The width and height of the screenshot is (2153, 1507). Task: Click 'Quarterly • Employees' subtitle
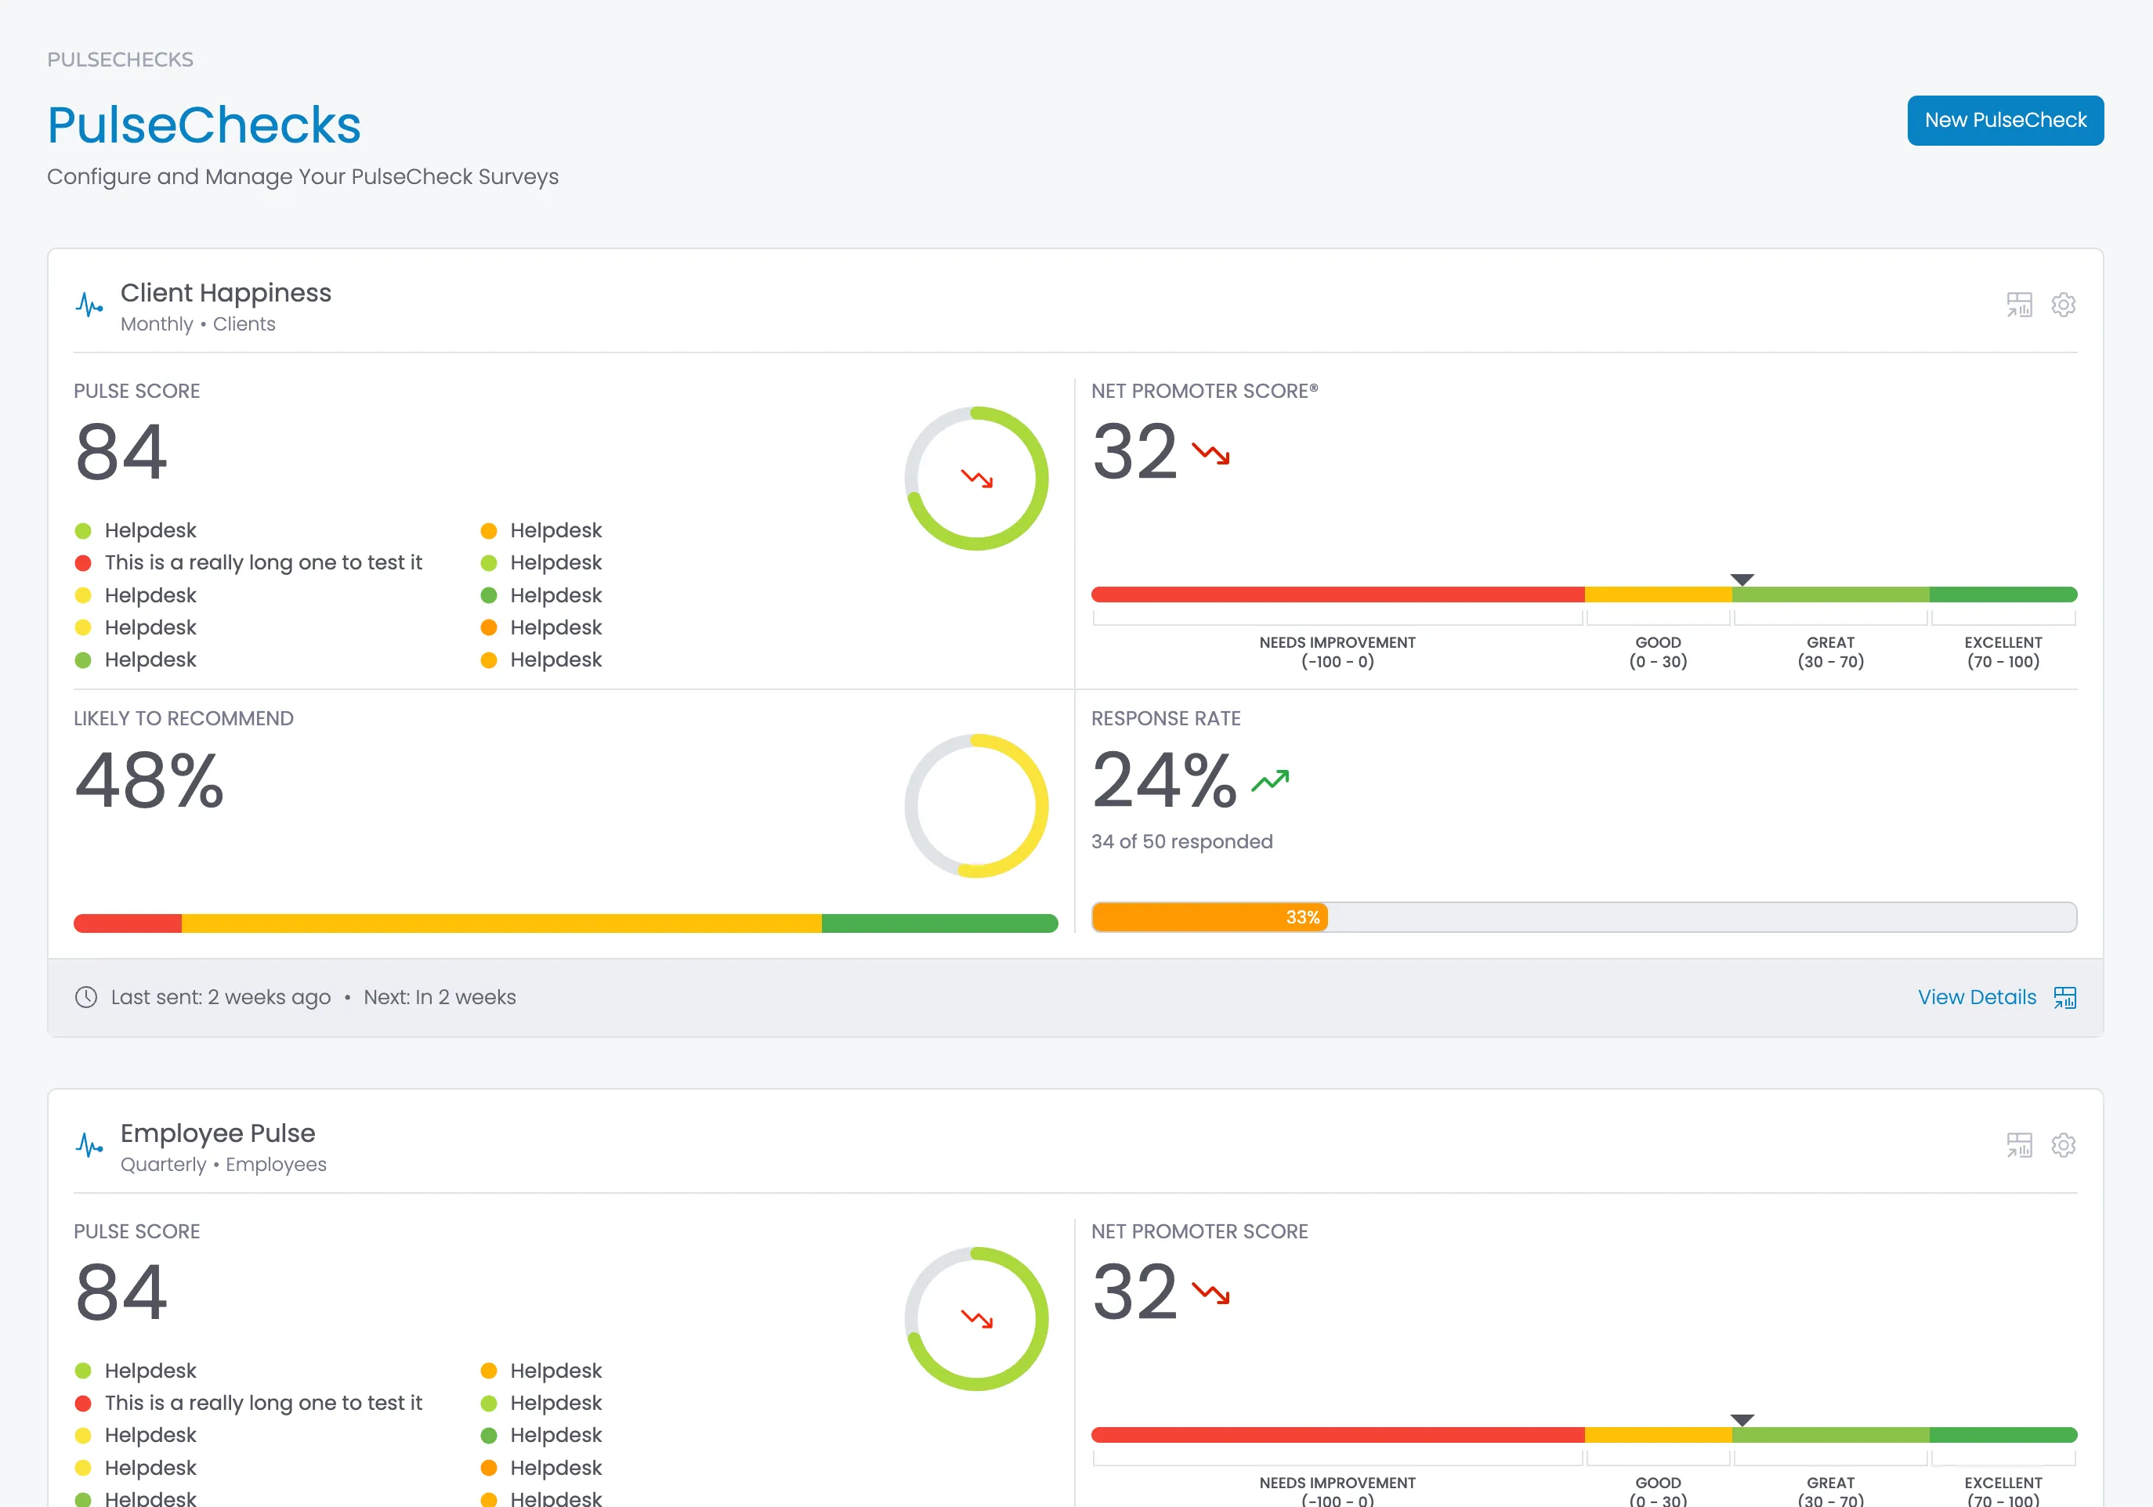click(x=223, y=1165)
